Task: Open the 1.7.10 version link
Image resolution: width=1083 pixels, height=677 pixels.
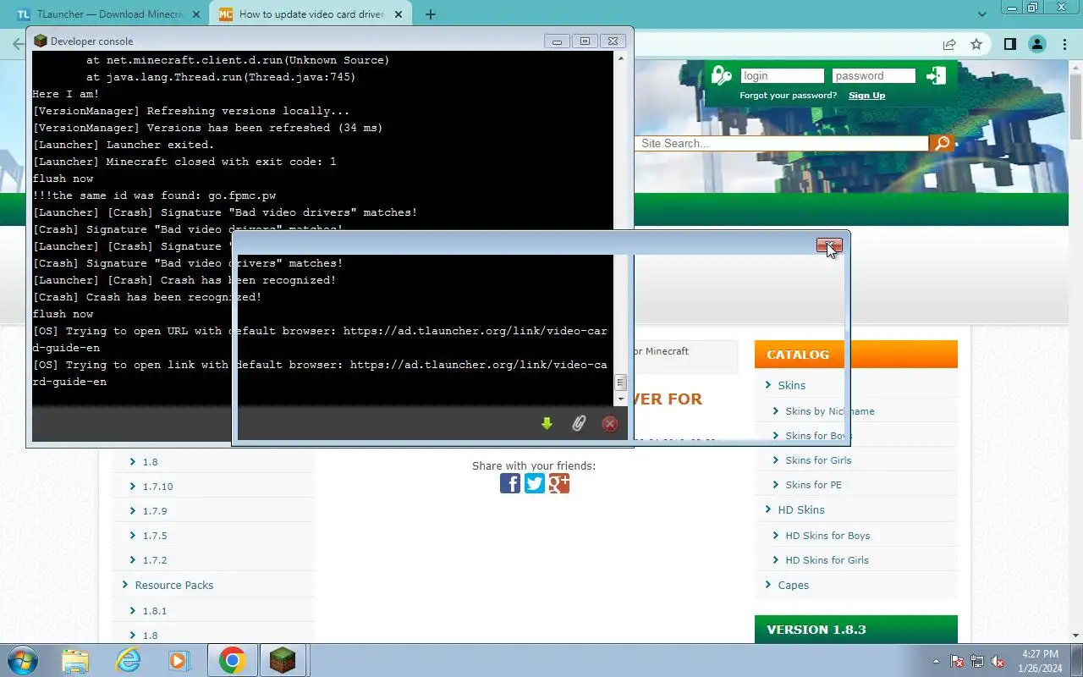Action: [157, 487]
